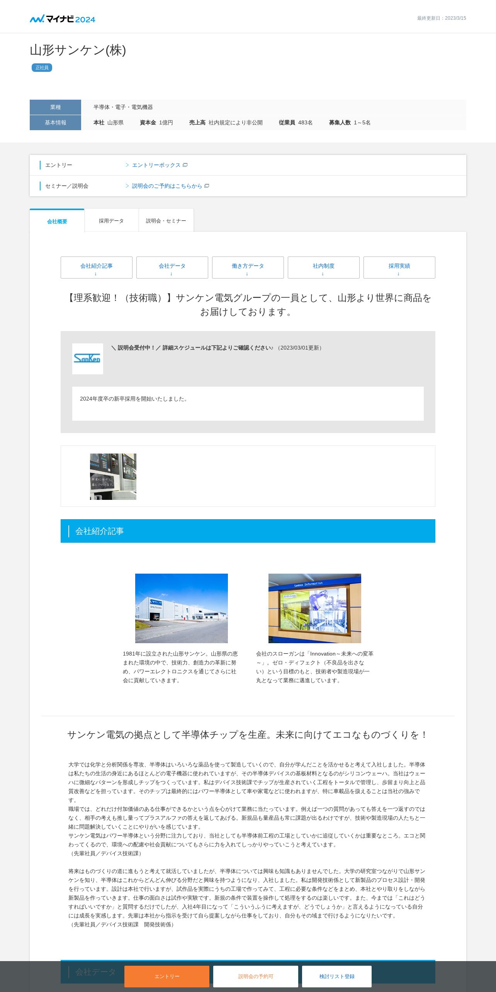
Task: Click the マイナビ2024 logo
Action: 63,19
